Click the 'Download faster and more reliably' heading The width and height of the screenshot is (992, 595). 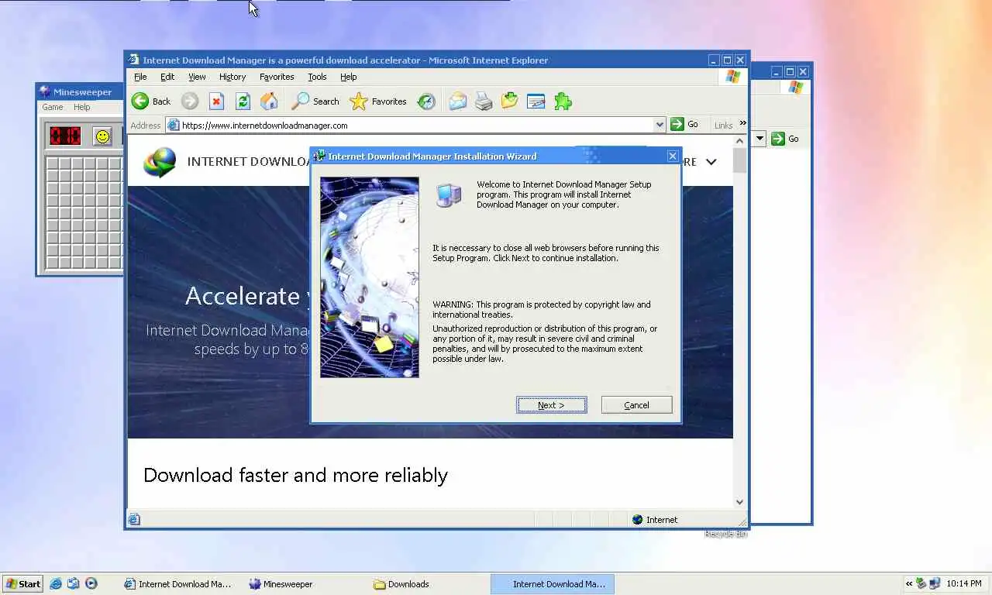coord(295,475)
